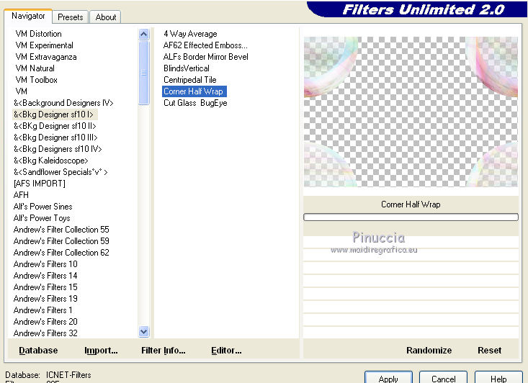Select Andrew's Filter Collection 55
The height and width of the screenshot is (383, 528).
(61, 230)
